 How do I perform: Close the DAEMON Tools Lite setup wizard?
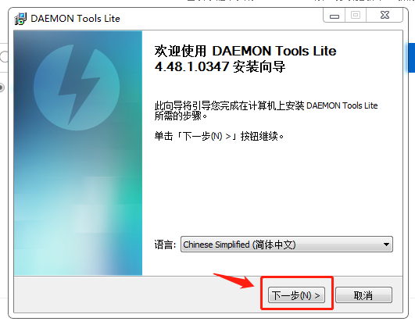(x=385, y=15)
